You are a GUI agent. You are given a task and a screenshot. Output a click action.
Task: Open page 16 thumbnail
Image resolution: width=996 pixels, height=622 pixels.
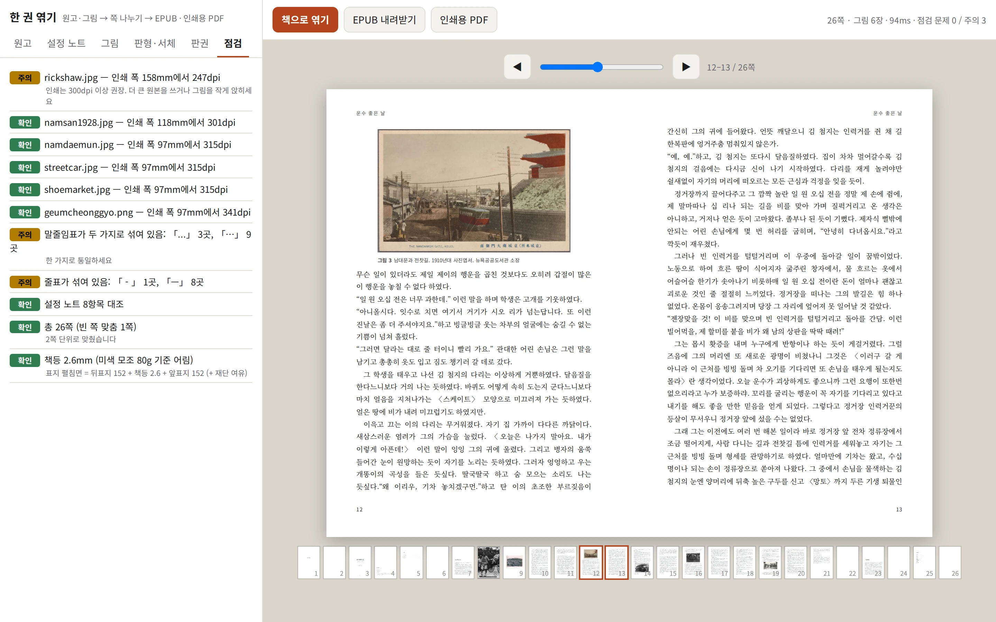click(693, 562)
